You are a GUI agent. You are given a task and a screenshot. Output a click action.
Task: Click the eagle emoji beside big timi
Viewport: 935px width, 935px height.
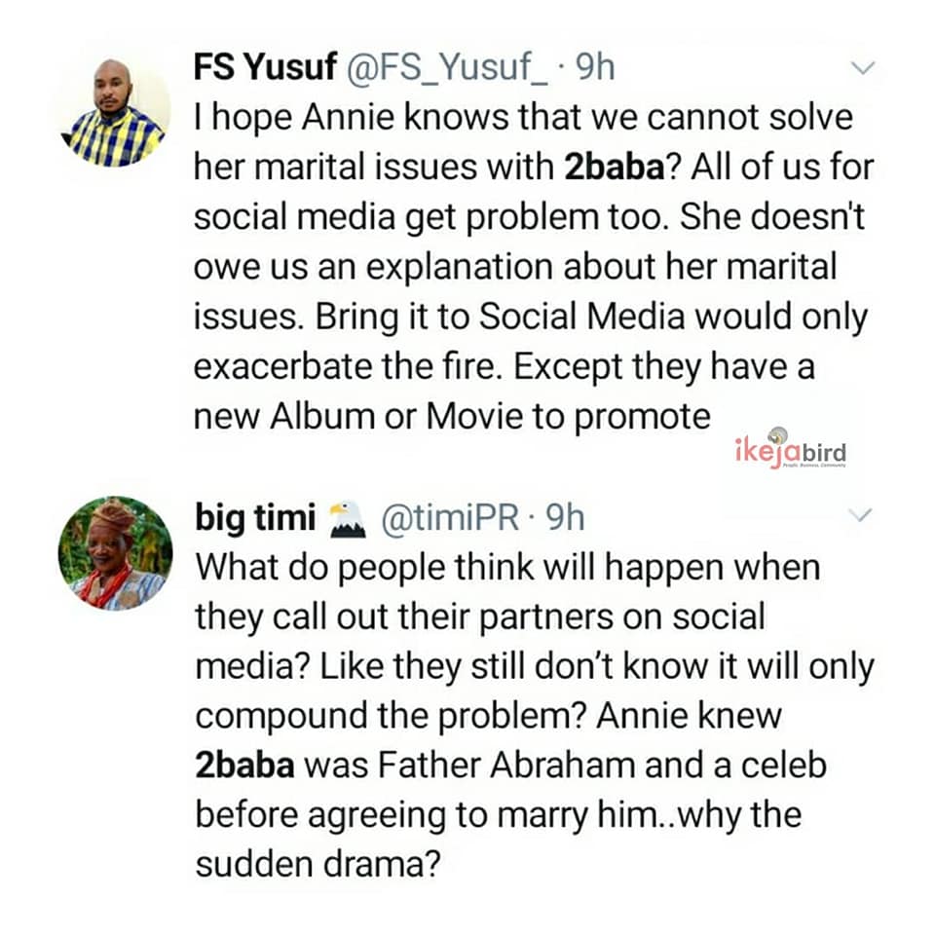point(347,518)
